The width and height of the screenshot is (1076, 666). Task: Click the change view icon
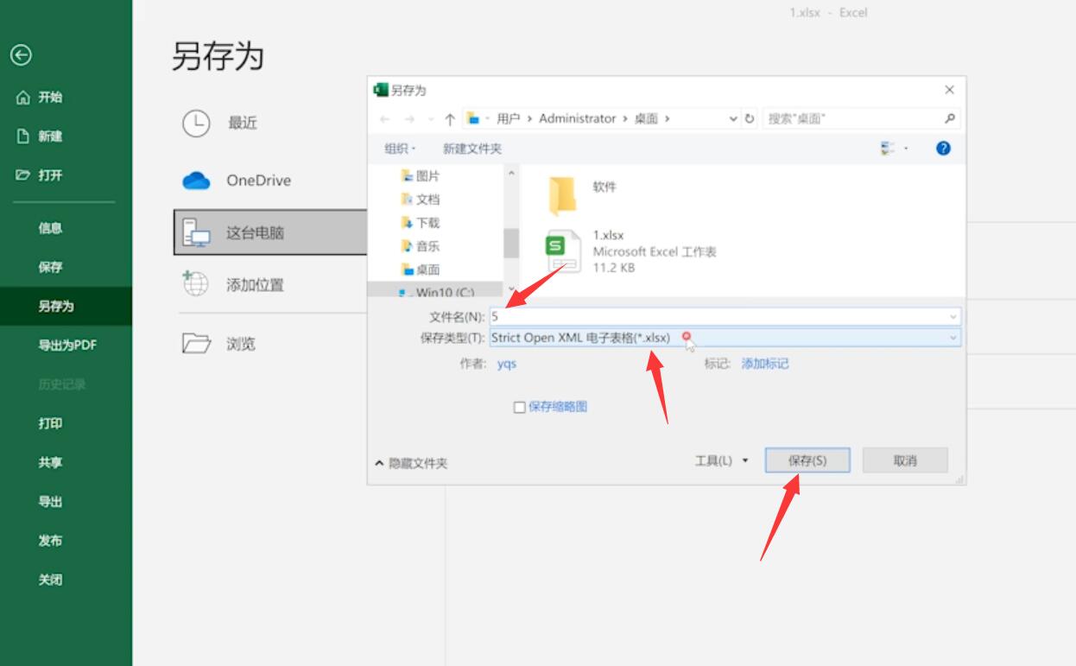(888, 149)
